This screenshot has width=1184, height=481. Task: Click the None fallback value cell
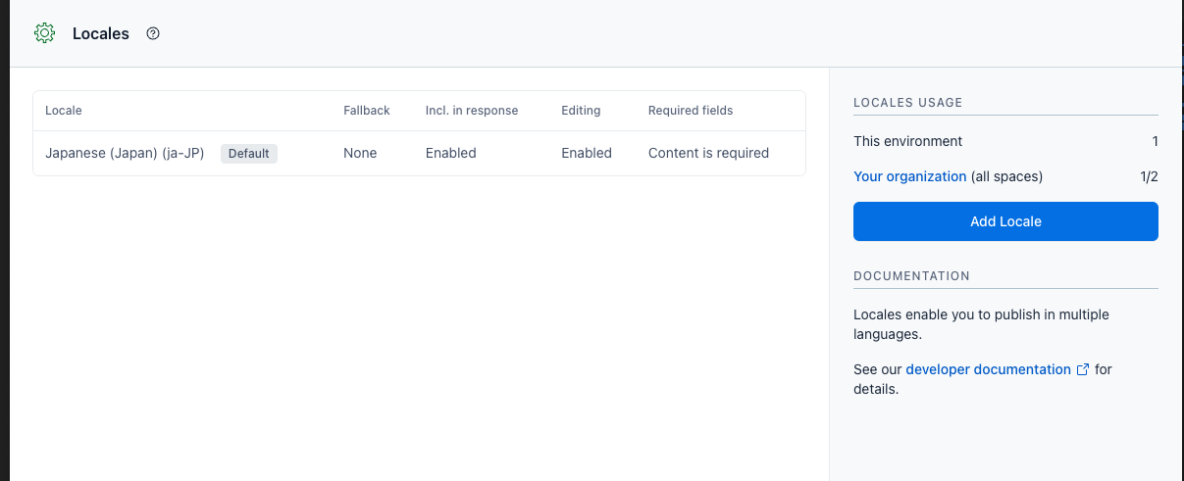click(x=360, y=153)
